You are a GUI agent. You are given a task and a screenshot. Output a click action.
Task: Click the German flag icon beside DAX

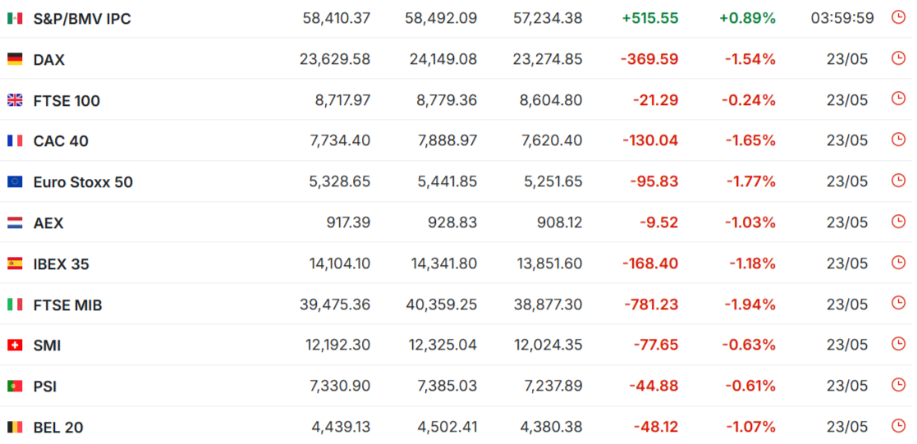coord(15,59)
